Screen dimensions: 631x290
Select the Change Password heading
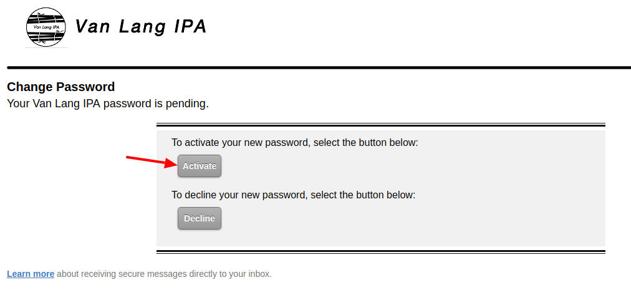tap(61, 87)
